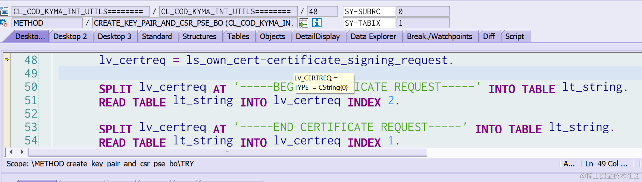Click line number 48 in the gutter

31,60
